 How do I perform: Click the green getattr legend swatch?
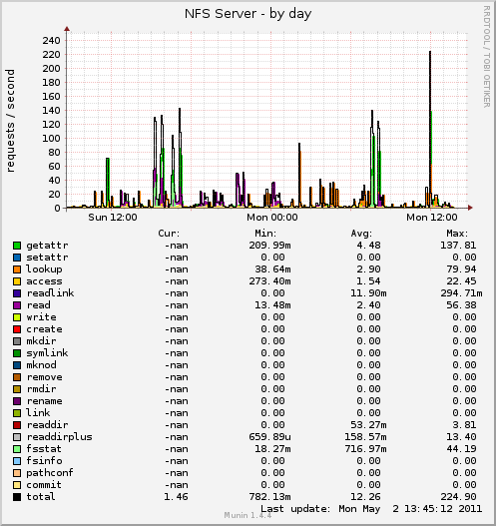point(17,246)
